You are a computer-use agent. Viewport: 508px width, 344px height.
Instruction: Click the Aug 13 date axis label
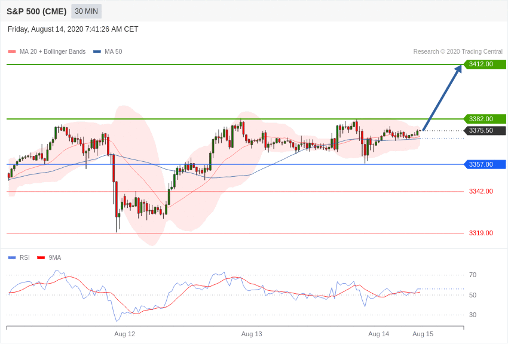[x=252, y=334]
